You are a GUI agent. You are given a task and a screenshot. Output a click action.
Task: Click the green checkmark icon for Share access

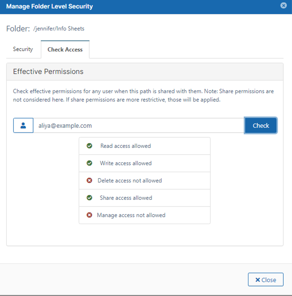coord(89,198)
